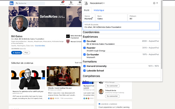This screenshot has width=175, height=109.
Task: Open the settings gear icon
Action: [154, 3]
